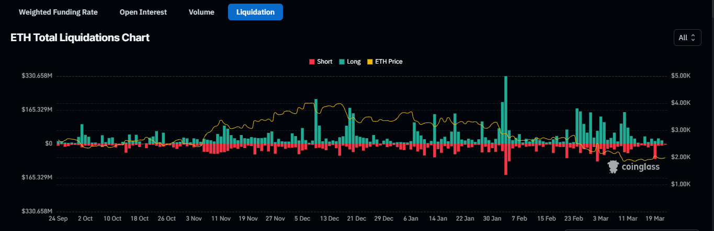Click the 3 Nov date label

[194, 218]
